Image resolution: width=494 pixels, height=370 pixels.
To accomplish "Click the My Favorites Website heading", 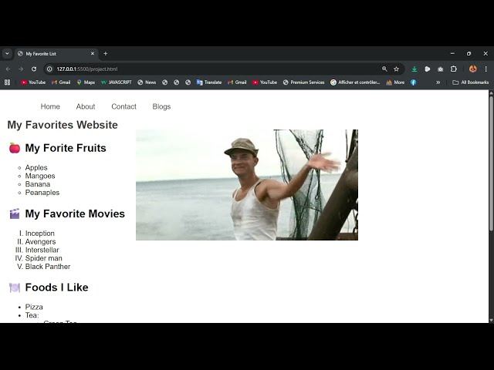I will (x=63, y=125).
